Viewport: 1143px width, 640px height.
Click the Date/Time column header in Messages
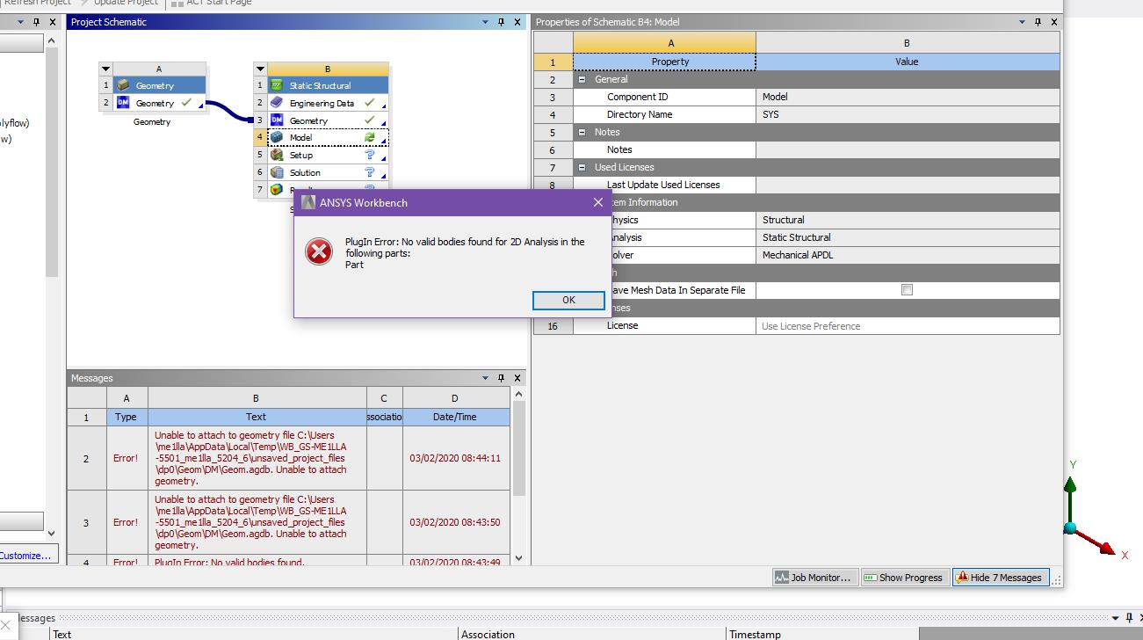(455, 417)
